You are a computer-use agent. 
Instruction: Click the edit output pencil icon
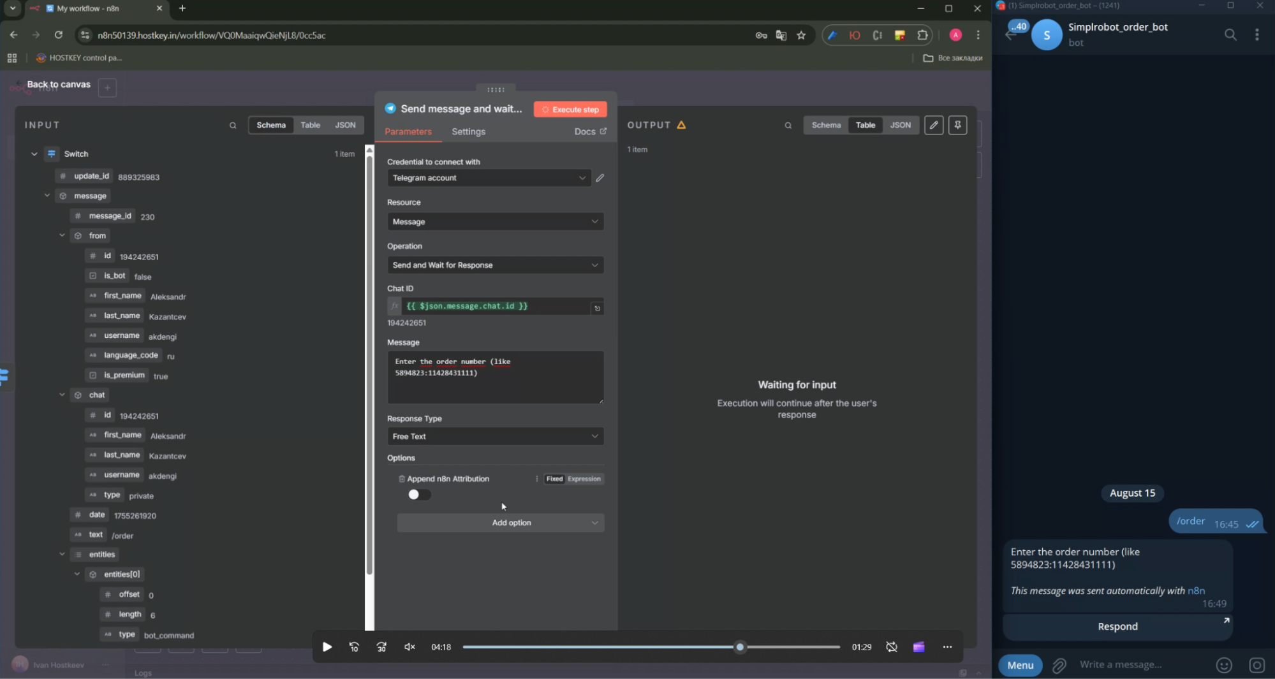[x=934, y=125]
